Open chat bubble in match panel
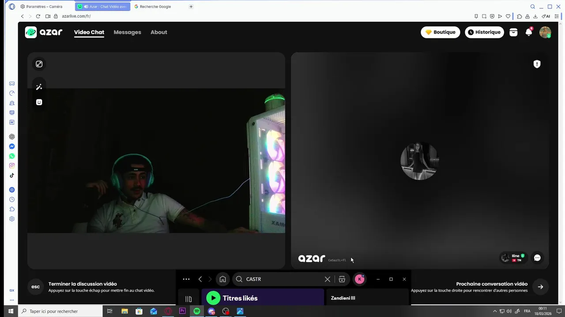This screenshot has width=565, height=317. click(537, 258)
